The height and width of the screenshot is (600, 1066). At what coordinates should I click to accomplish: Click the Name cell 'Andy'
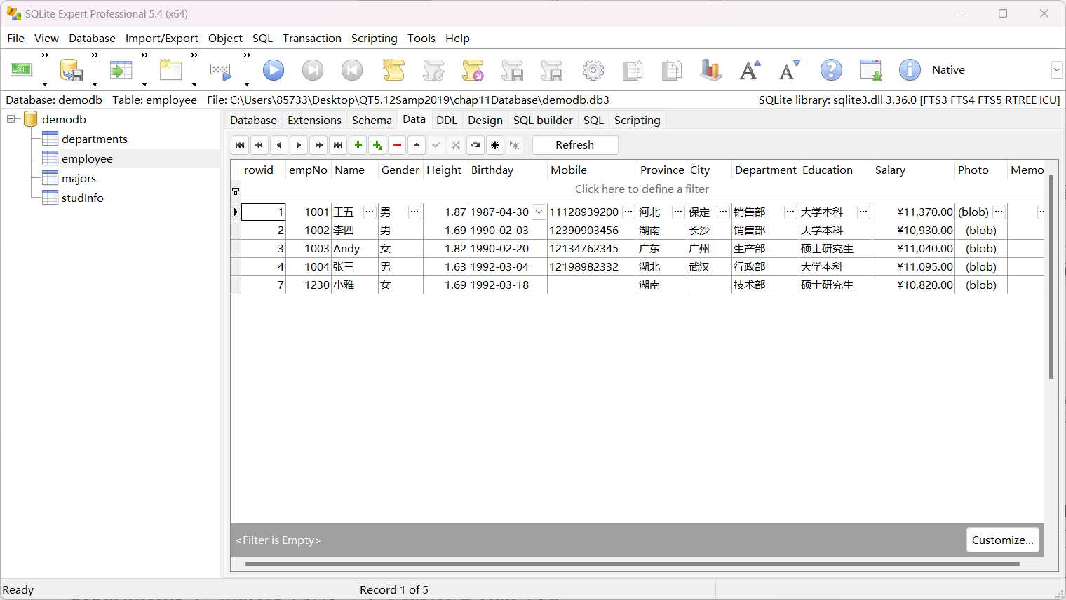coord(355,248)
